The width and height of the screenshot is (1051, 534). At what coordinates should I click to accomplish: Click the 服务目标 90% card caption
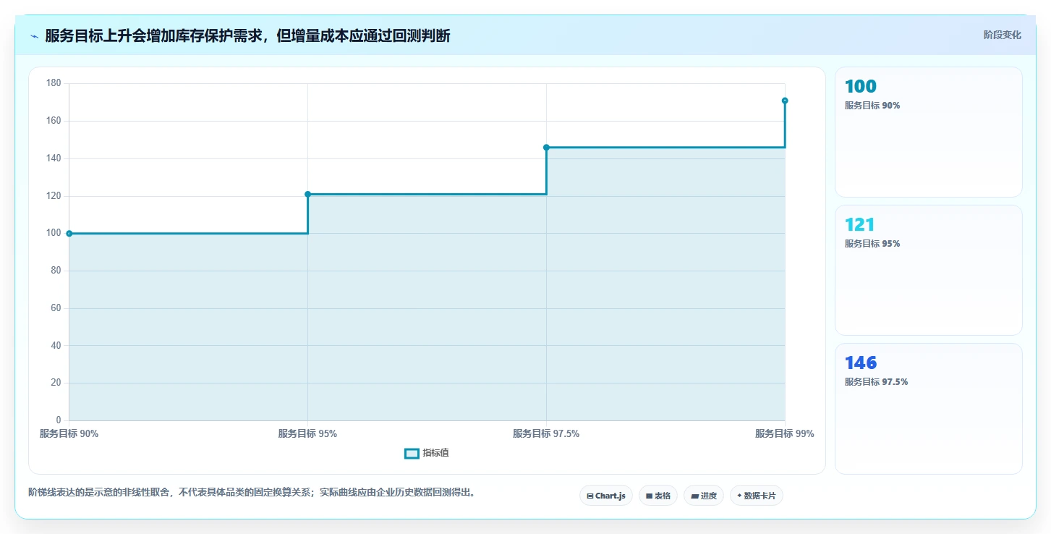pos(872,106)
